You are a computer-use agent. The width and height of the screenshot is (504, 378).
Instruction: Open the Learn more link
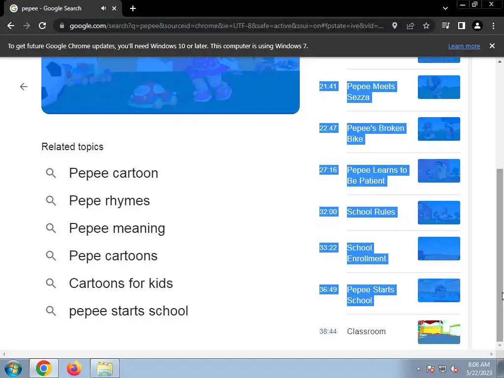tap(464, 46)
